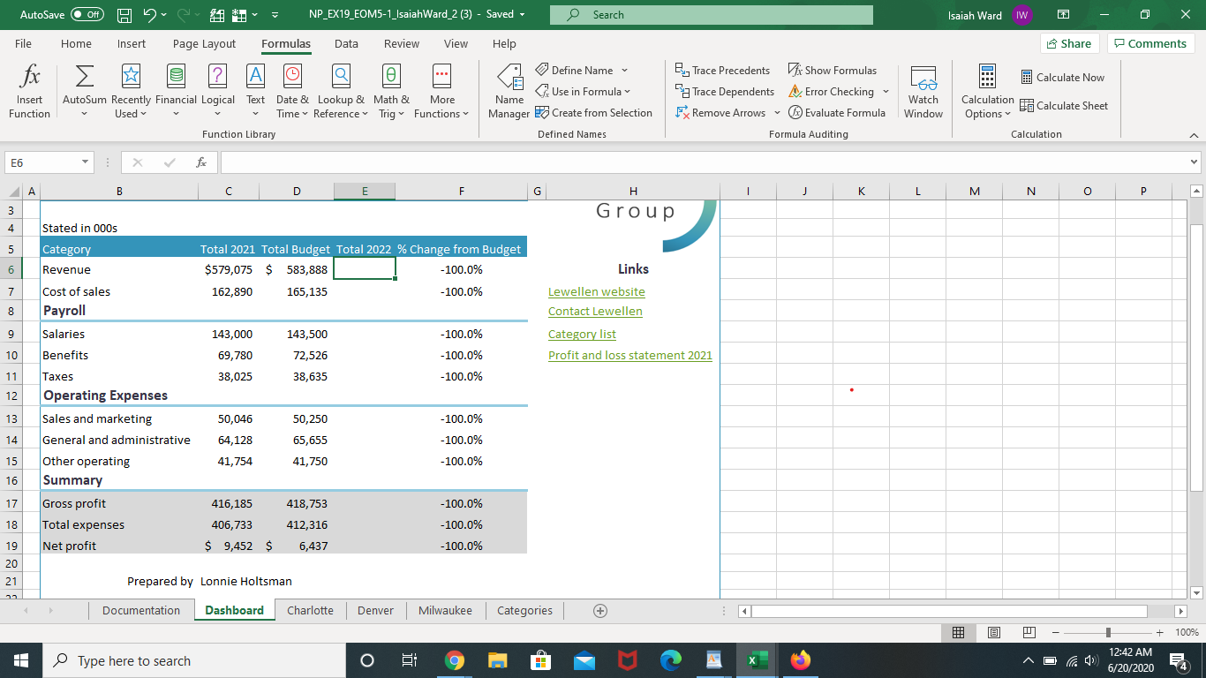Screen dimensions: 1206x678
Task: Open Math & Trig functions
Action: tap(391, 91)
